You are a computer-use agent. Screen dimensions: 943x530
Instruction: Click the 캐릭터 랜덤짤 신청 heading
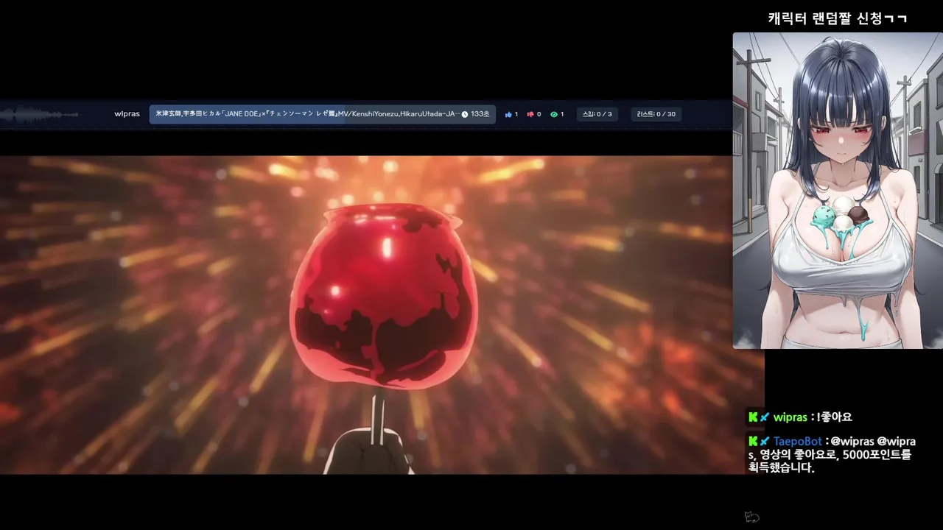[838, 18]
